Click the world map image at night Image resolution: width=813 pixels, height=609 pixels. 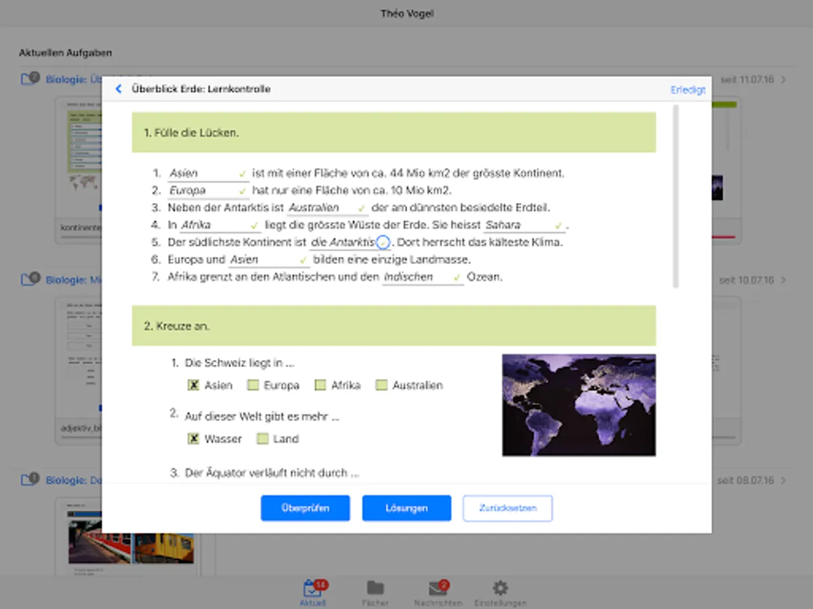pyautogui.click(x=579, y=405)
